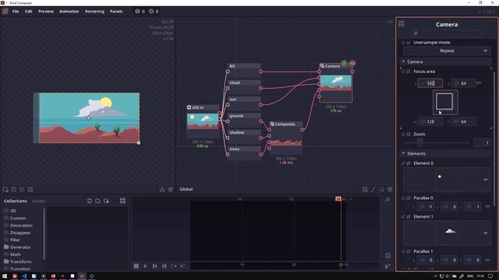The height and width of the screenshot is (280, 499).
Task: Toggle visibility of Focus area input
Action: coord(409,72)
